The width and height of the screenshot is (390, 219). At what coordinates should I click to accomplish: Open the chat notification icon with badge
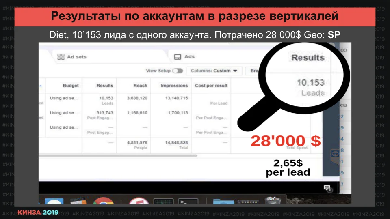point(328,189)
